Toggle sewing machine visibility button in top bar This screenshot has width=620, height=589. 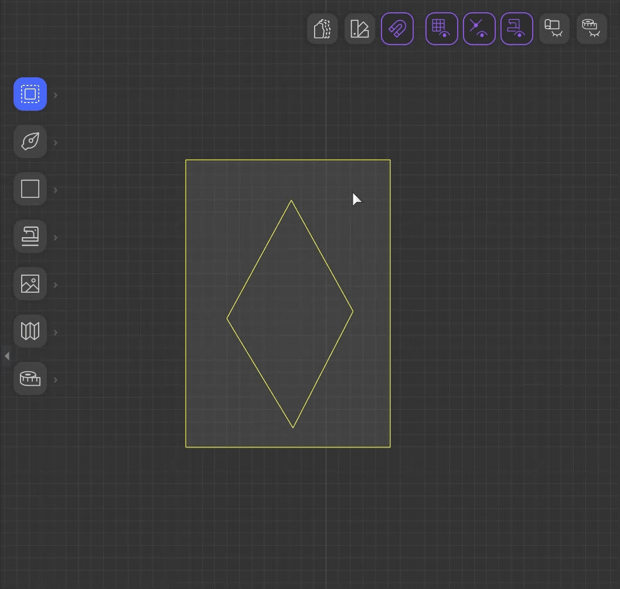[x=517, y=29]
